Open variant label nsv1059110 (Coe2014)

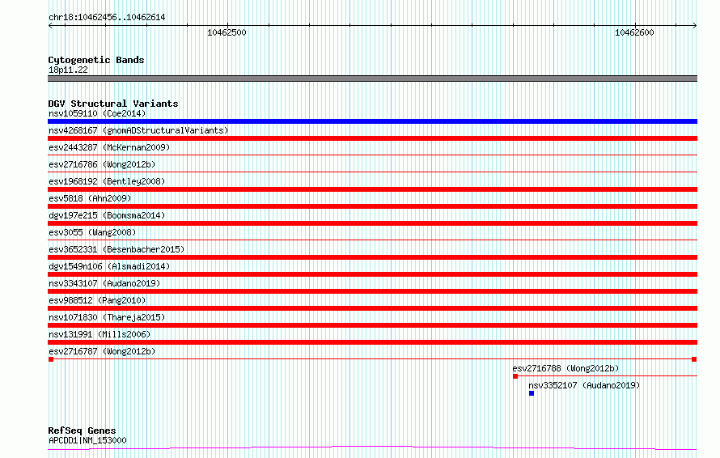coord(97,113)
